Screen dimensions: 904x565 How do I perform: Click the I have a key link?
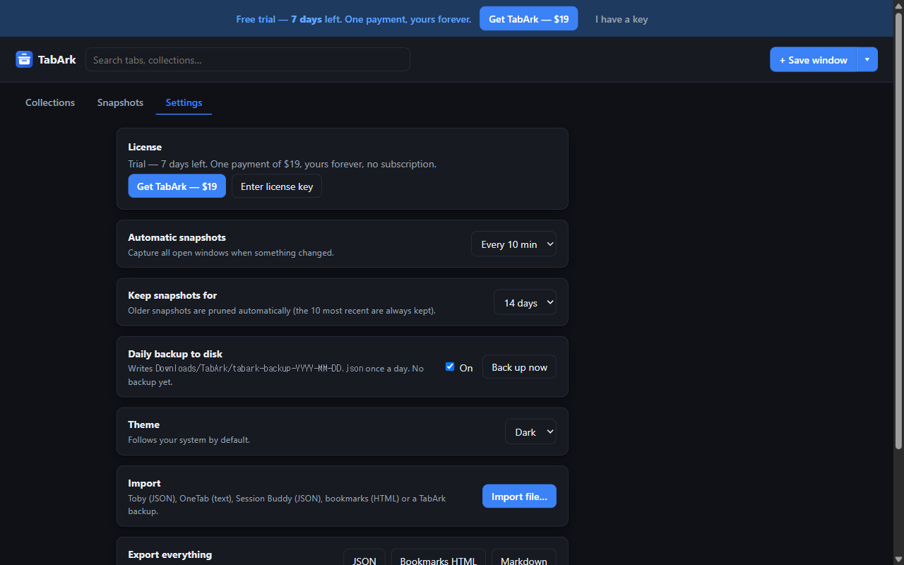click(x=621, y=19)
